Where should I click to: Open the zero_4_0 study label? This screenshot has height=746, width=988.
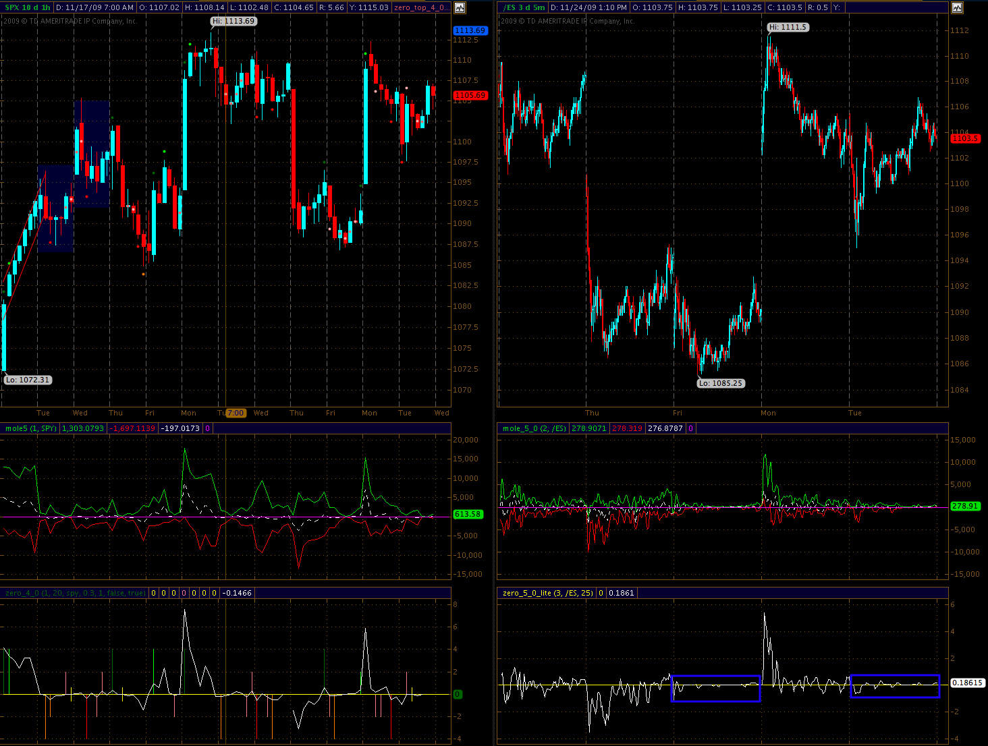pyautogui.click(x=75, y=593)
